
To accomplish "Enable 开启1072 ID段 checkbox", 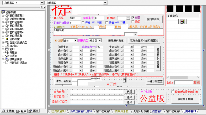I will pyautogui.click(x=107, y=23).
